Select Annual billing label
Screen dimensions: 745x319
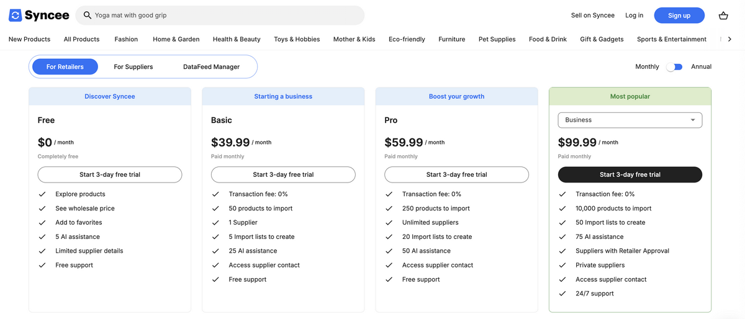click(701, 67)
